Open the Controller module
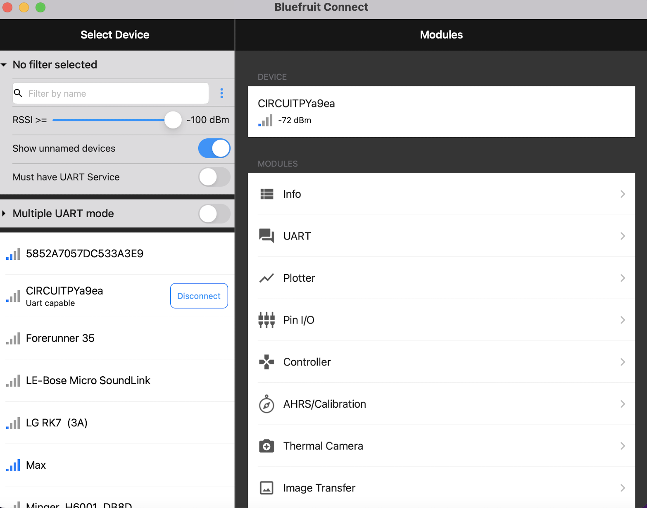 [442, 362]
